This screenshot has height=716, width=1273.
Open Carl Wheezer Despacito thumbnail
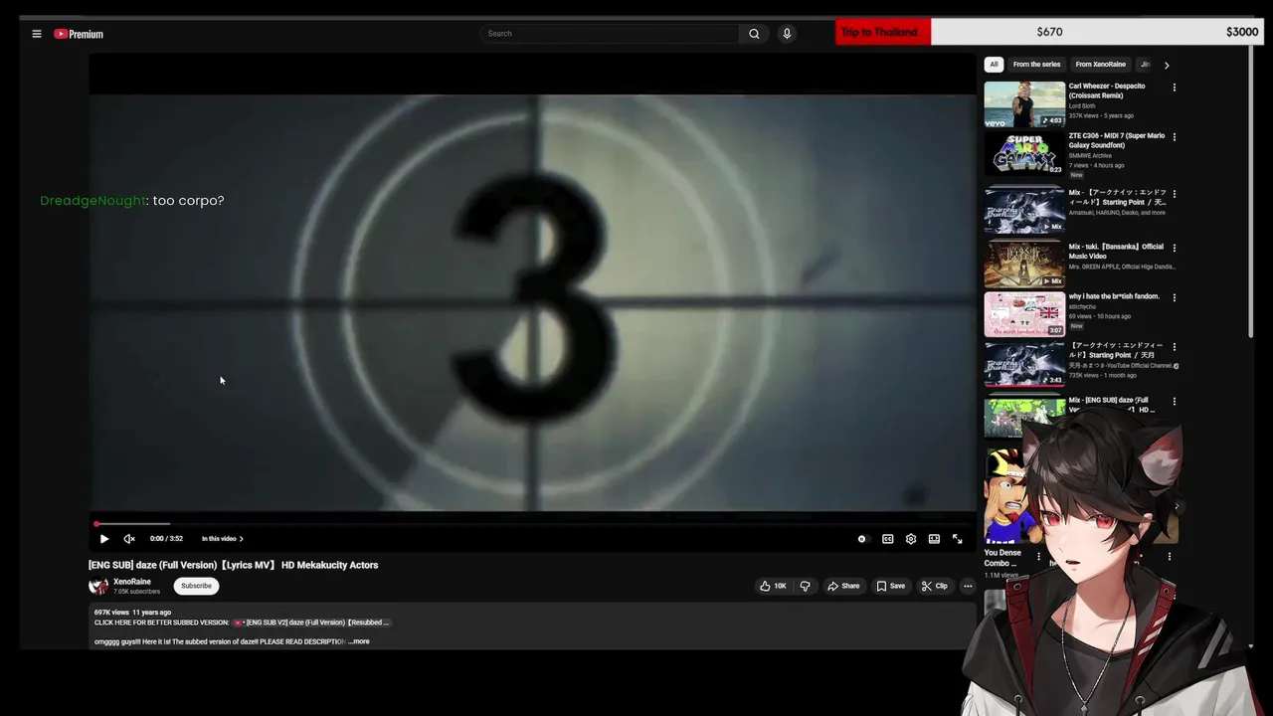[1024, 104]
